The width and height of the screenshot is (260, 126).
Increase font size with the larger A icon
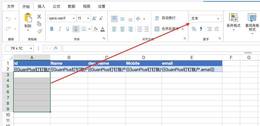click(94, 18)
